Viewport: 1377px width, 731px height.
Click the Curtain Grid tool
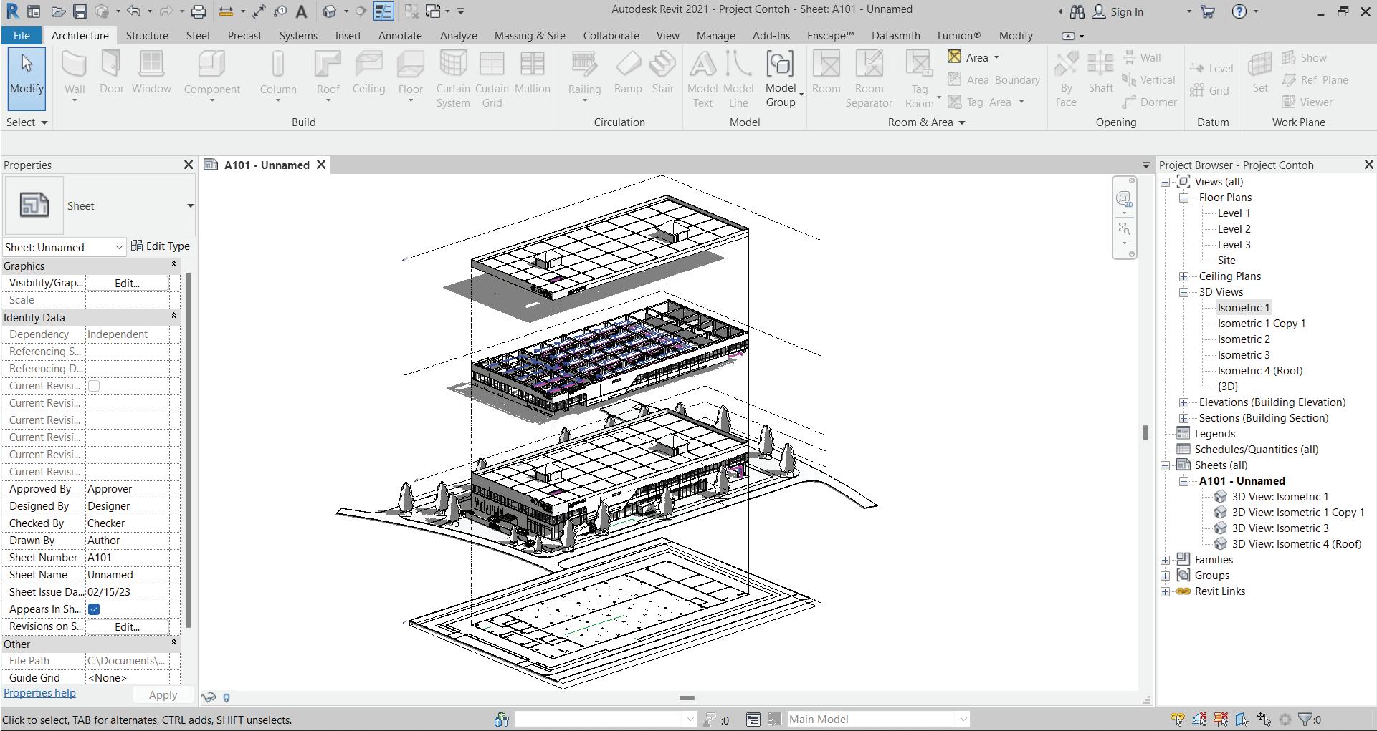tap(492, 77)
